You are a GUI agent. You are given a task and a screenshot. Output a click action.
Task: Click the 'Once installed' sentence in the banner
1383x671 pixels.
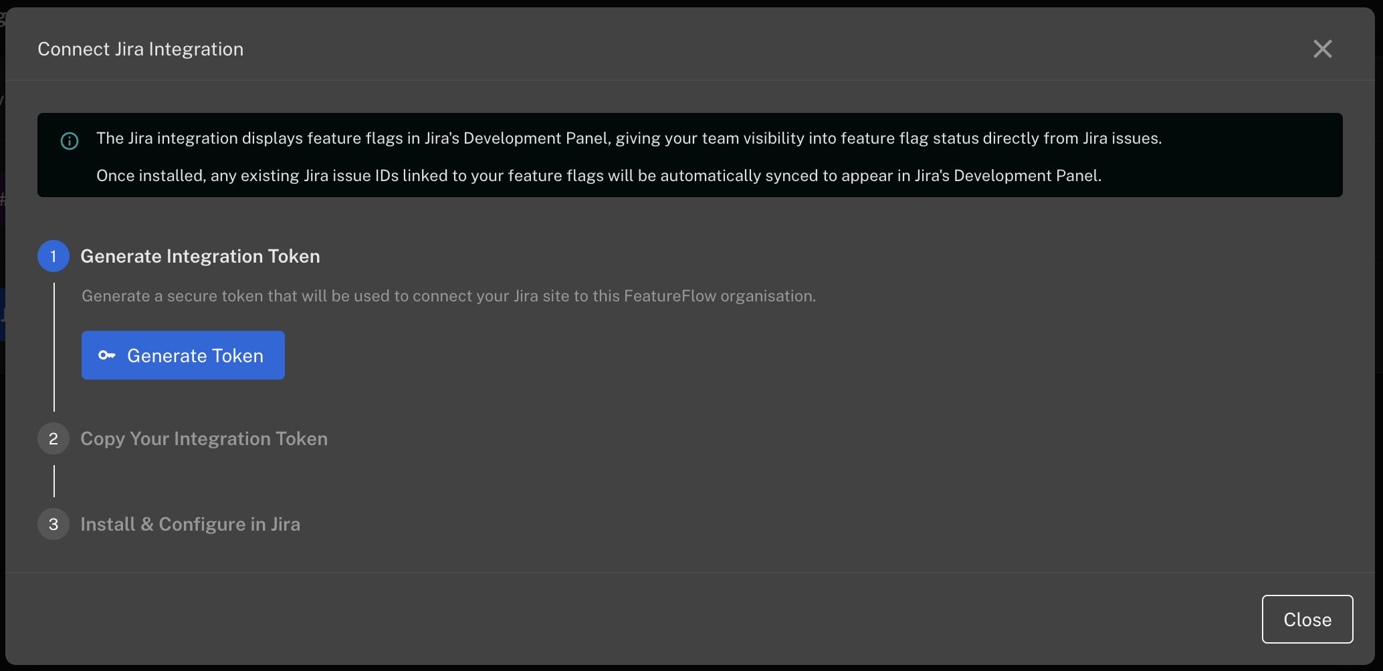[x=599, y=176]
